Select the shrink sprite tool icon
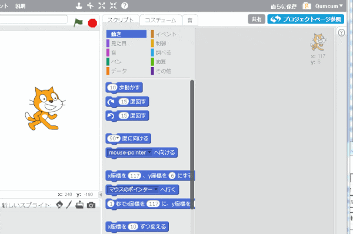 pyautogui.click(x=113, y=6)
